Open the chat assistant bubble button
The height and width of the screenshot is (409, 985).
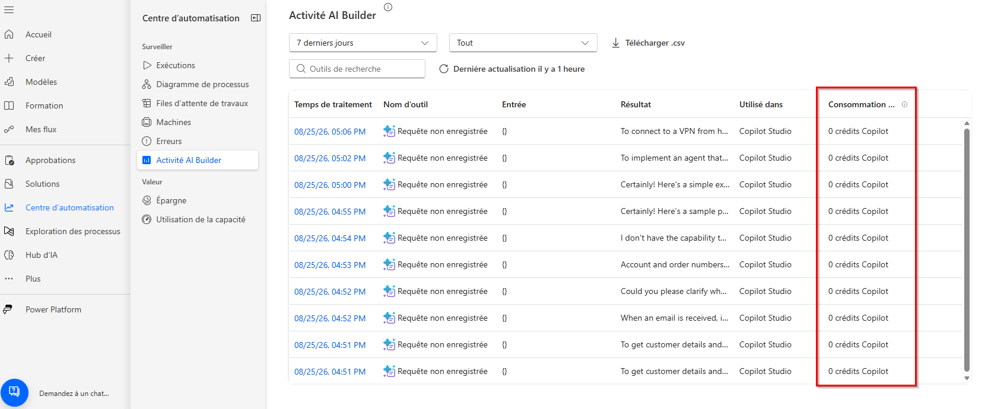[x=14, y=392]
